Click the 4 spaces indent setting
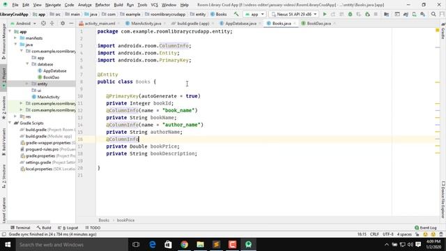The height and width of the screenshot is (251, 446). [404, 234]
